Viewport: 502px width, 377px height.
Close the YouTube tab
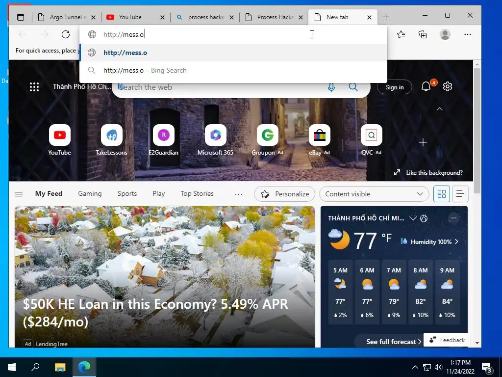pos(162,17)
